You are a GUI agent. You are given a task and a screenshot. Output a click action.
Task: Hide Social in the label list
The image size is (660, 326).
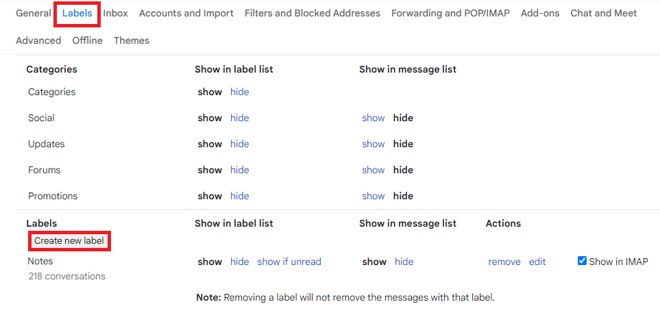pyautogui.click(x=240, y=118)
